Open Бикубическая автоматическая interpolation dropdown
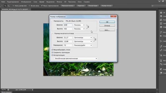The width and height of the screenshot is (166, 93). pos(76,59)
